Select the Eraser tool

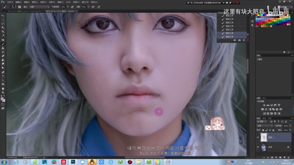[x=3, y=56]
